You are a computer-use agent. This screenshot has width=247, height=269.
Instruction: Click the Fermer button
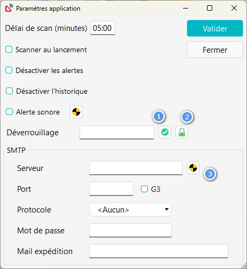pyautogui.click(x=215, y=50)
